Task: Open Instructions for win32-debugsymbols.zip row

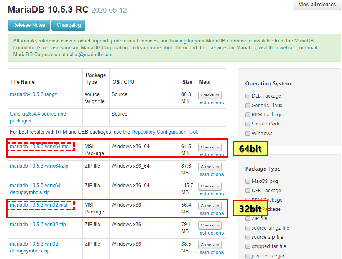Action: click(x=211, y=252)
